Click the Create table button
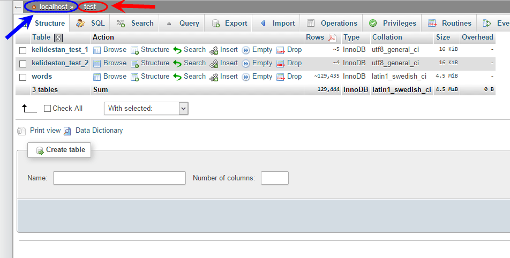The width and height of the screenshot is (510, 258). pyautogui.click(x=59, y=150)
